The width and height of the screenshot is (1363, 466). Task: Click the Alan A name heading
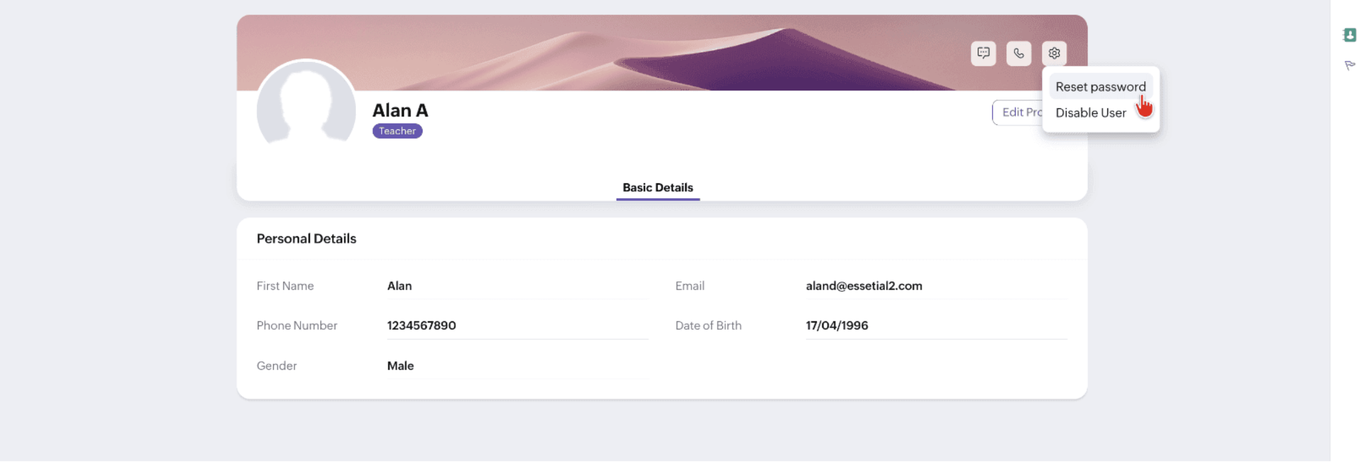click(400, 111)
